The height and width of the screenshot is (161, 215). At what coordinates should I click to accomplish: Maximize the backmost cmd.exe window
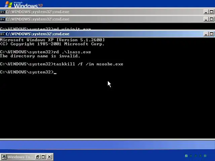211,12
